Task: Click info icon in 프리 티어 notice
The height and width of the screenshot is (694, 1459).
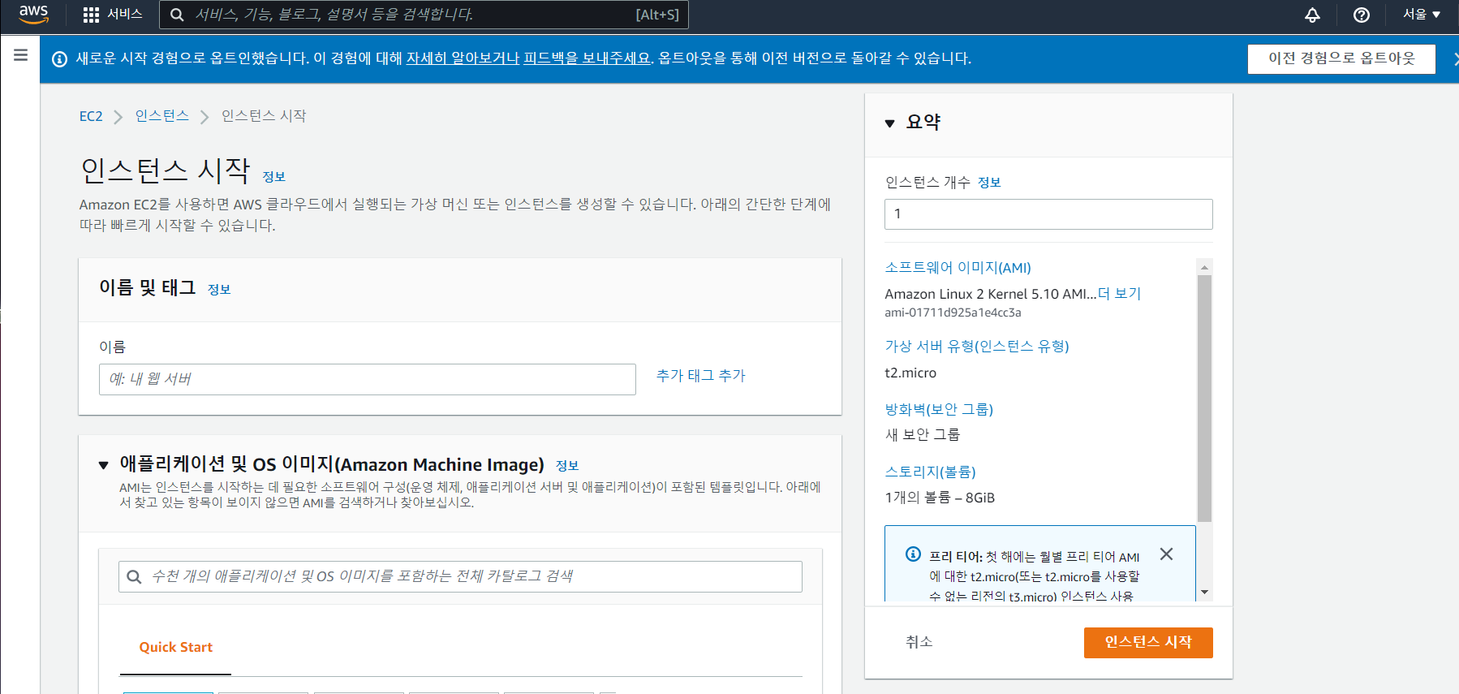Action: (x=913, y=554)
